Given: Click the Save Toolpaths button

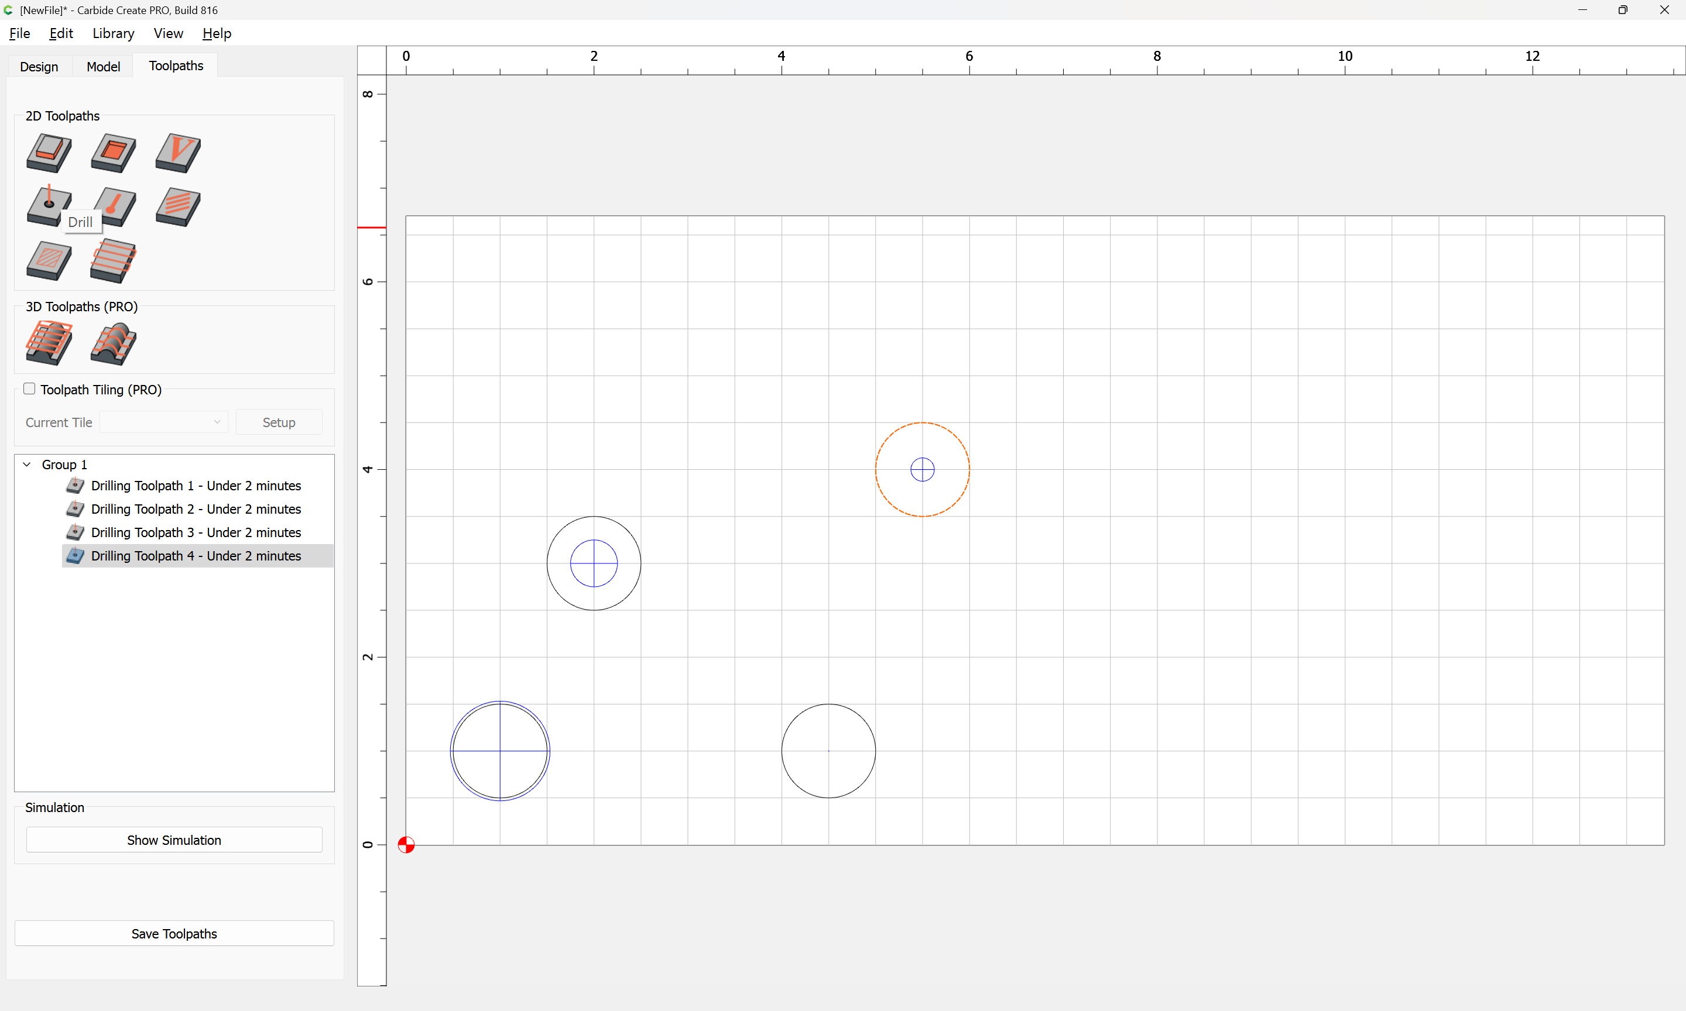Looking at the screenshot, I should point(174,933).
